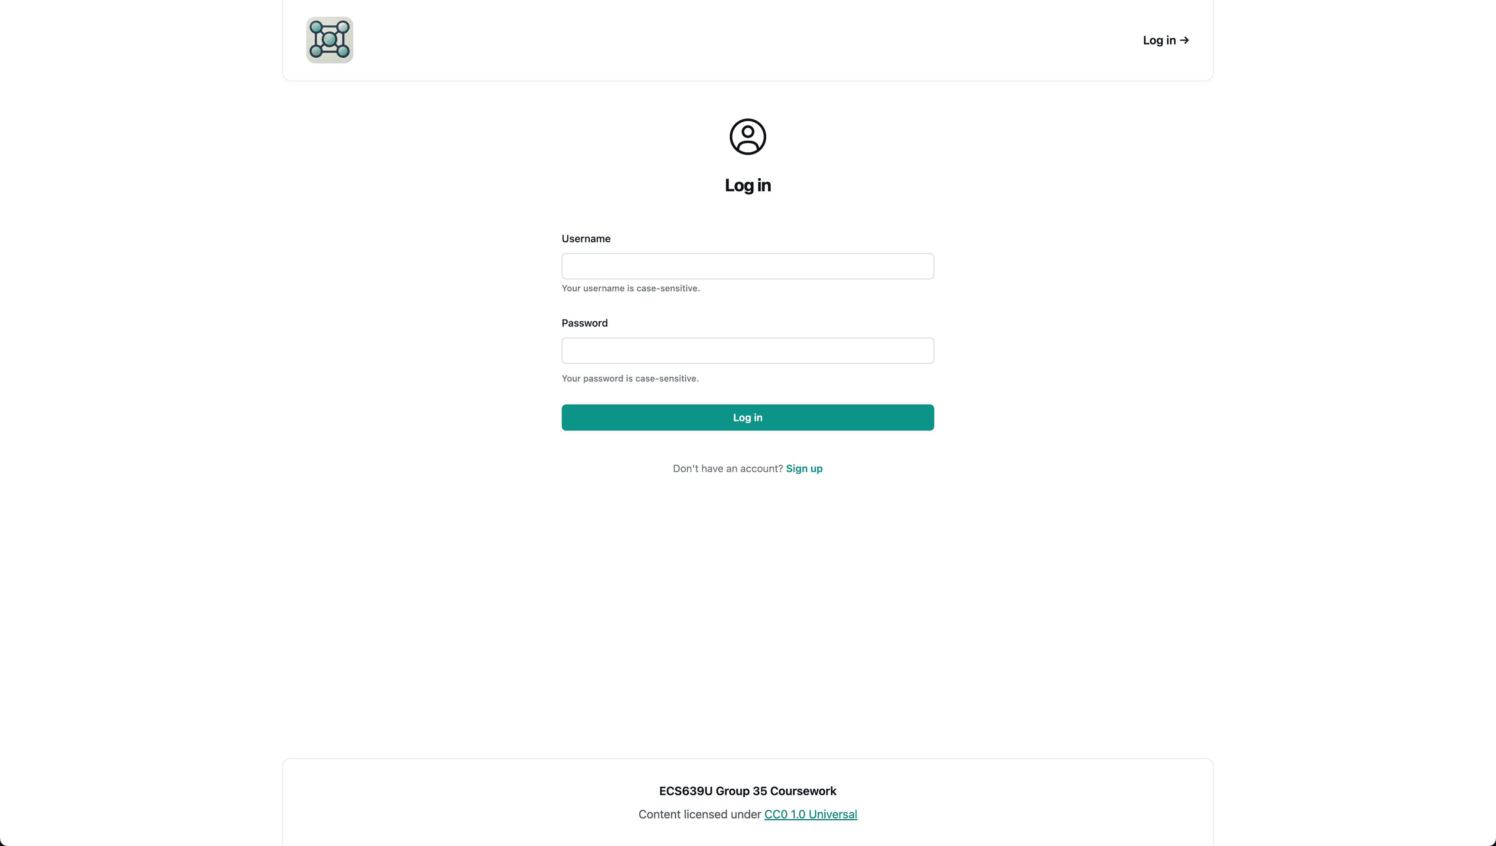Screen dimensions: 1496x846
Task: Open the CC0 1.0 Universal license link
Action: (810, 814)
